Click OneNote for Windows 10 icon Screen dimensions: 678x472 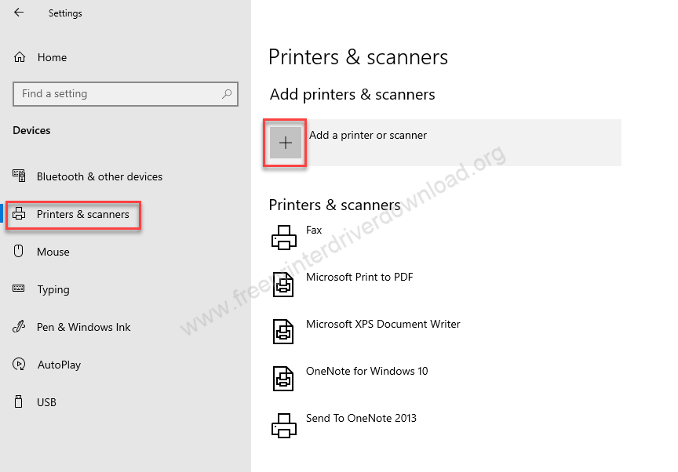tap(283, 379)
